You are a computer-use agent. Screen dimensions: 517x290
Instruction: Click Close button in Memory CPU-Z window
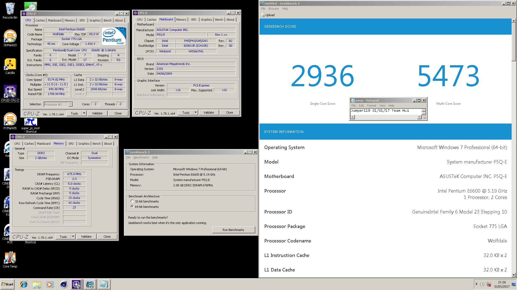pyautogui.click(x=107, y=237)
